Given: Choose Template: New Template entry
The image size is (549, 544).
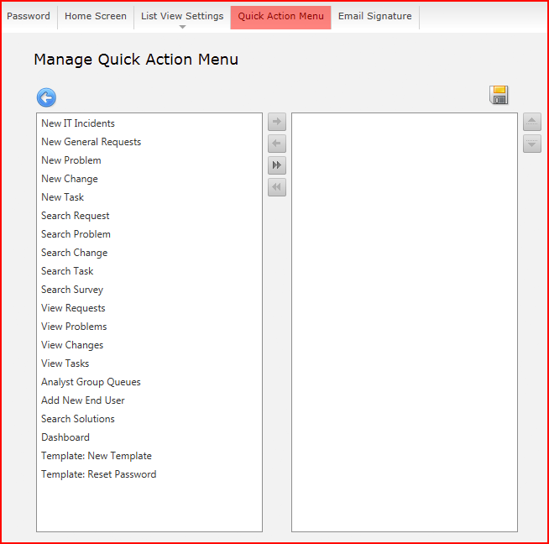Looking at the screenshot, I should [x=149, y=456].
